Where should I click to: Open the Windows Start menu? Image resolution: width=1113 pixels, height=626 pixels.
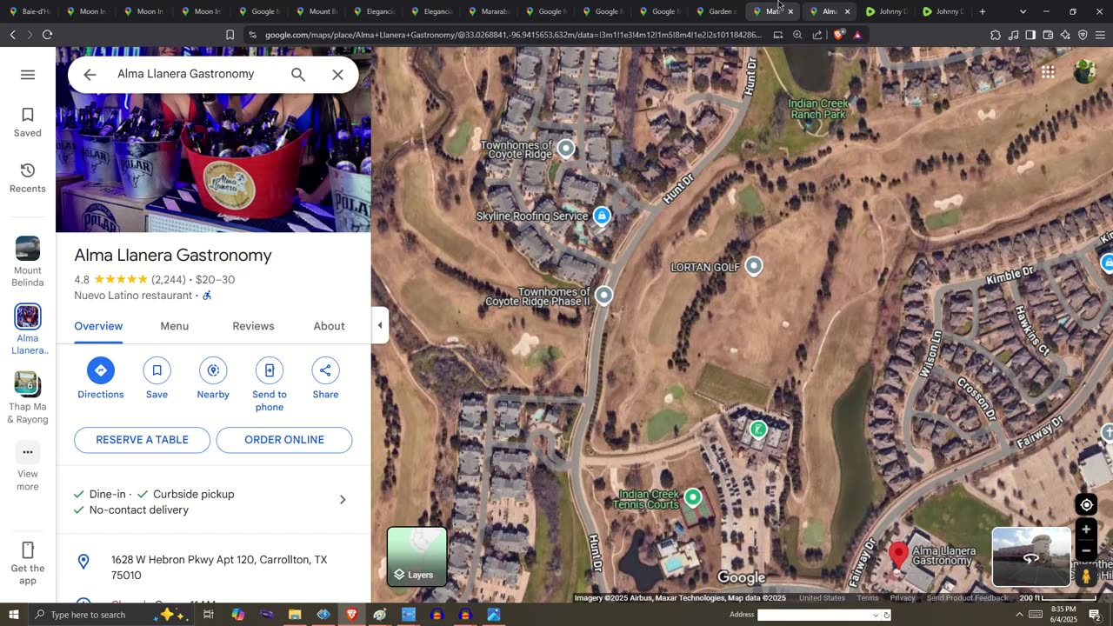coord(14,615)
